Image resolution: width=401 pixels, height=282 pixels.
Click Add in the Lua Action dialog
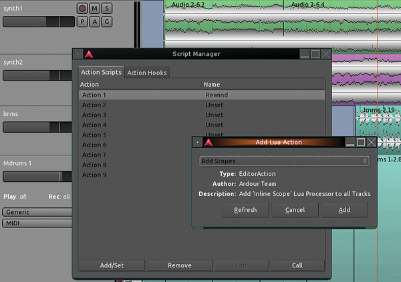point(344,210)
